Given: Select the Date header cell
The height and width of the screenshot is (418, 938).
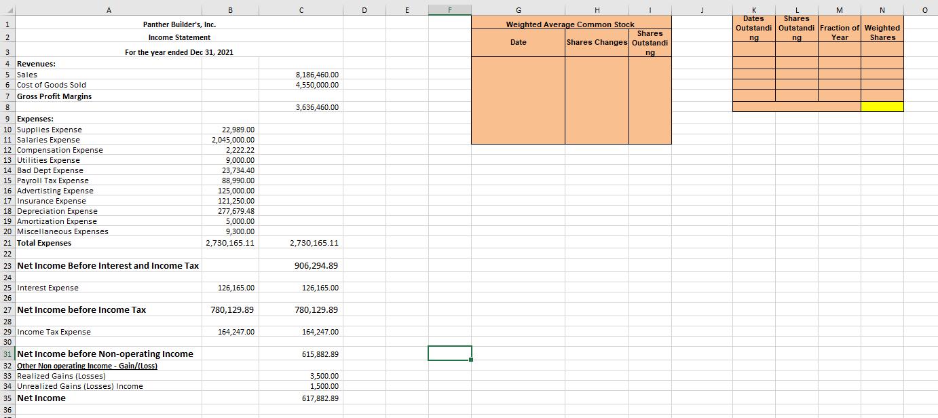Looking at the screenshot, I should (x=518, y=42).
